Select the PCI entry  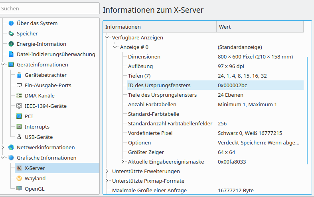click(29, 116)
